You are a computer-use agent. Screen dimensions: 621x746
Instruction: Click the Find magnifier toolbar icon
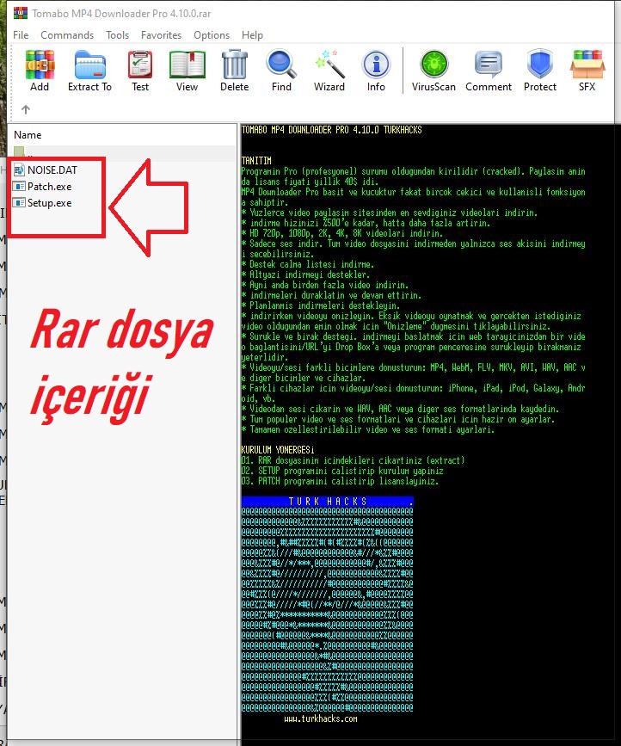point(281,65)
